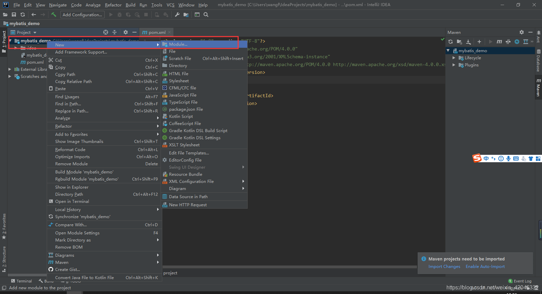
Task: Select Reformat Code context entry
Action: [x=104, y=149]
